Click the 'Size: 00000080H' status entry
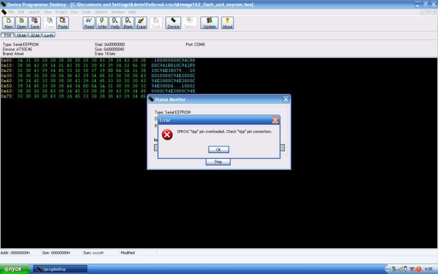 pos(56,253)
